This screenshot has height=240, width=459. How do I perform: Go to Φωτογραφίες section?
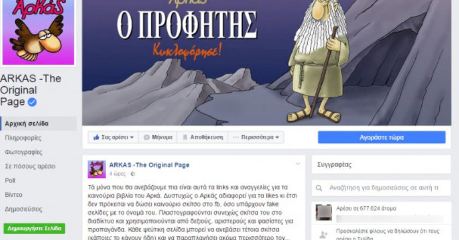pos(23,152)
